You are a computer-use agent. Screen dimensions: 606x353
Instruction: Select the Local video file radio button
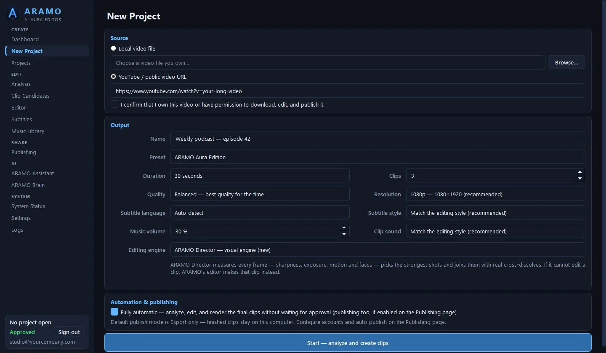point(113,48)
